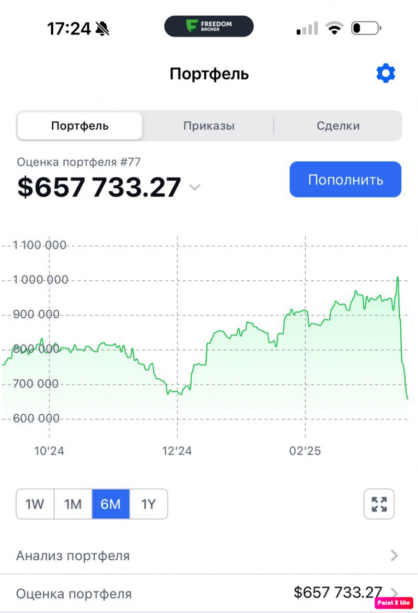Tap the Freedom Broker logo pill

point(209,26)
